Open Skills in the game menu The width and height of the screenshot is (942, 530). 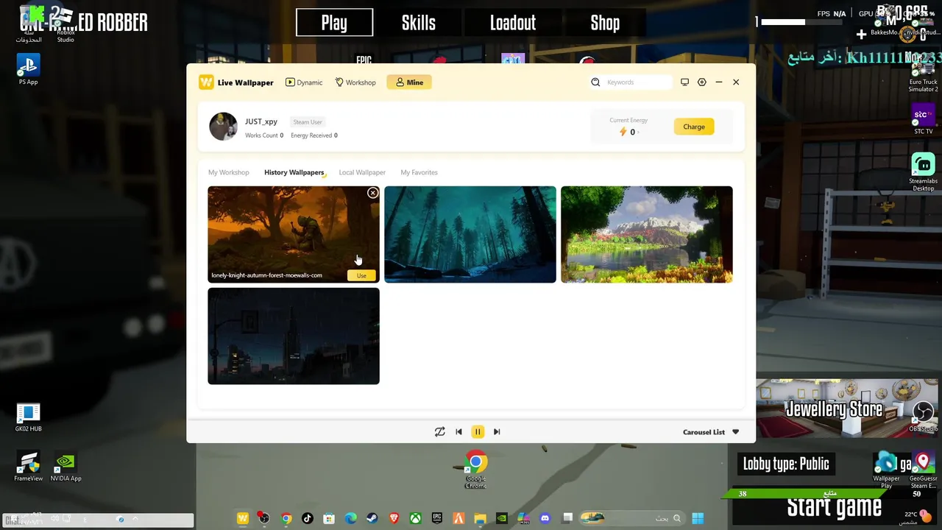pos(419,23)
